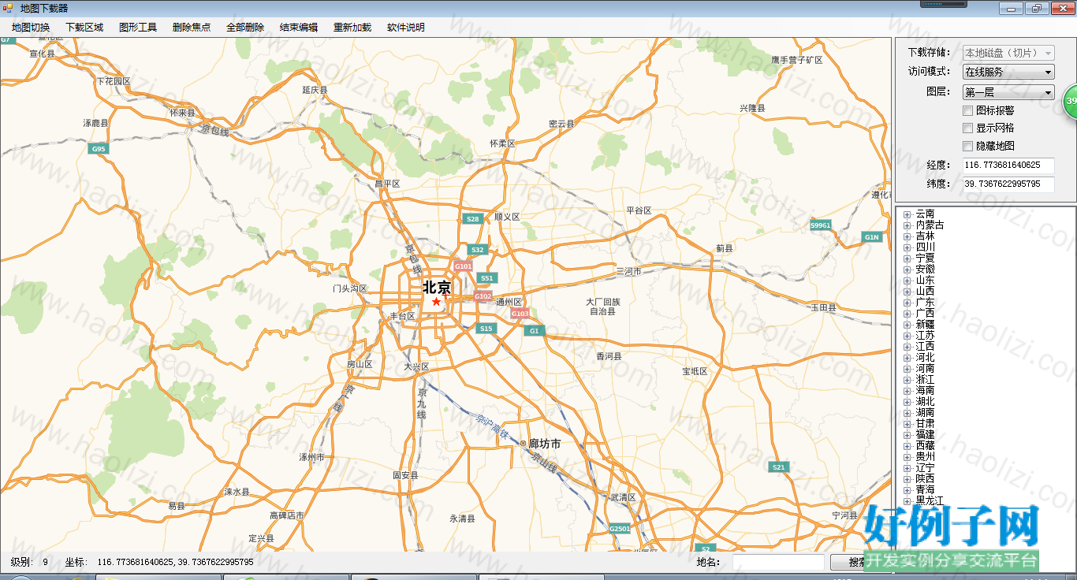Click the G102 road shield on the map
This screenshot has height=580, width=1077.
point(483,297)
